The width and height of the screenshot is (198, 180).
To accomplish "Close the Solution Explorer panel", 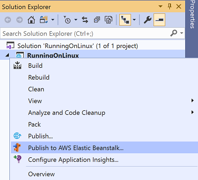I will tap(179, 6).
